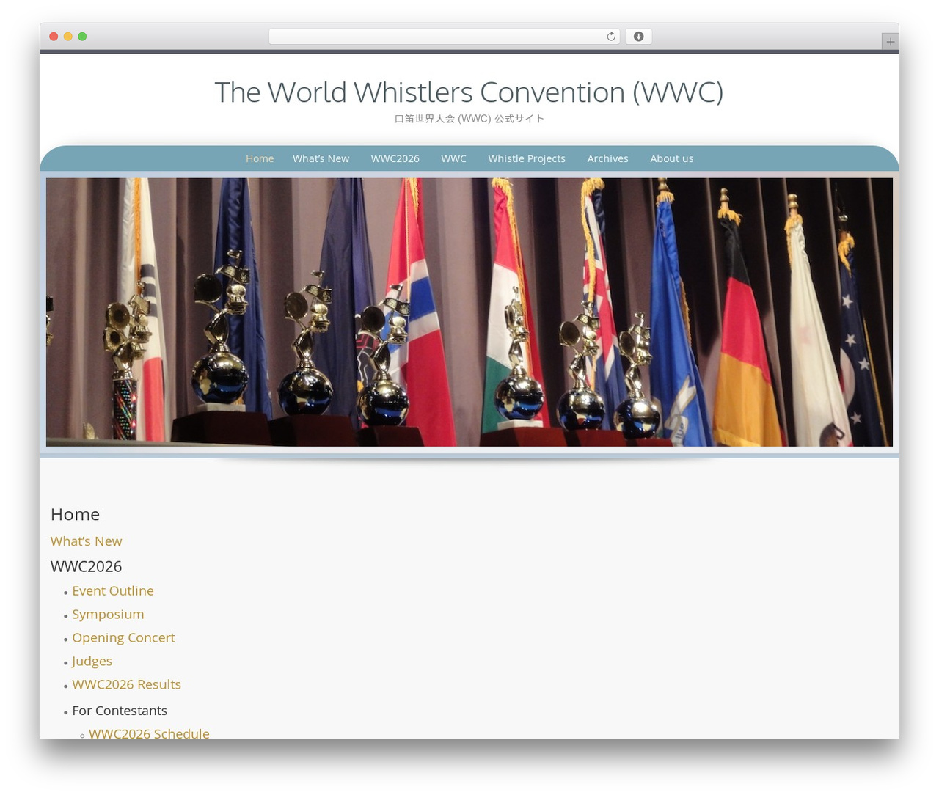Click the Home page heading text

click(75, 514)
